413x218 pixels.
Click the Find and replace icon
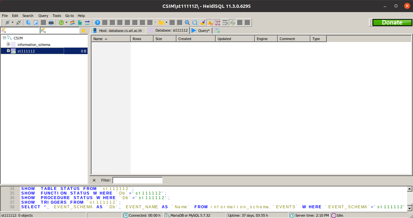coord(195,22)
